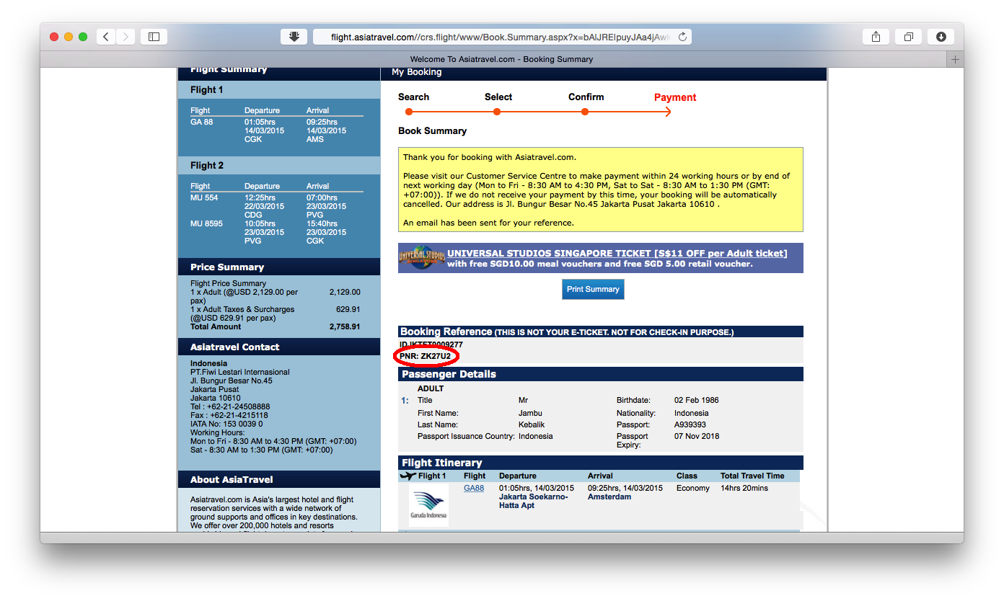This screenshot has width=1004, height=601.
Task: Click the MU 8595 flight row
Action: click(x=277, y=232)
